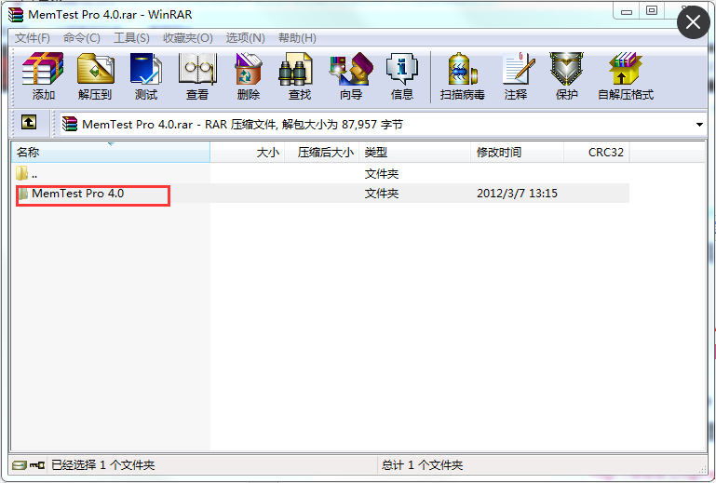716x483 pixels.
Task: Click the drive icon in status bar
Action: tap(20, 465)
